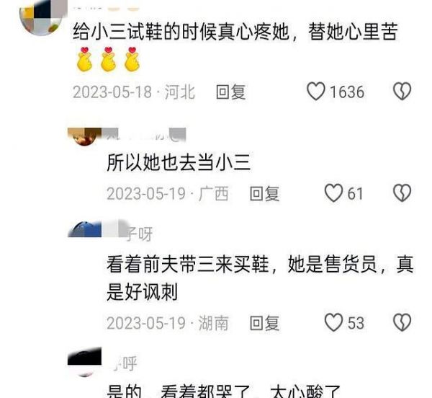This screenshot has width=432, height=398.
Task: Like the Guangxi reply with 61 likes
Action: pos(333,193)
